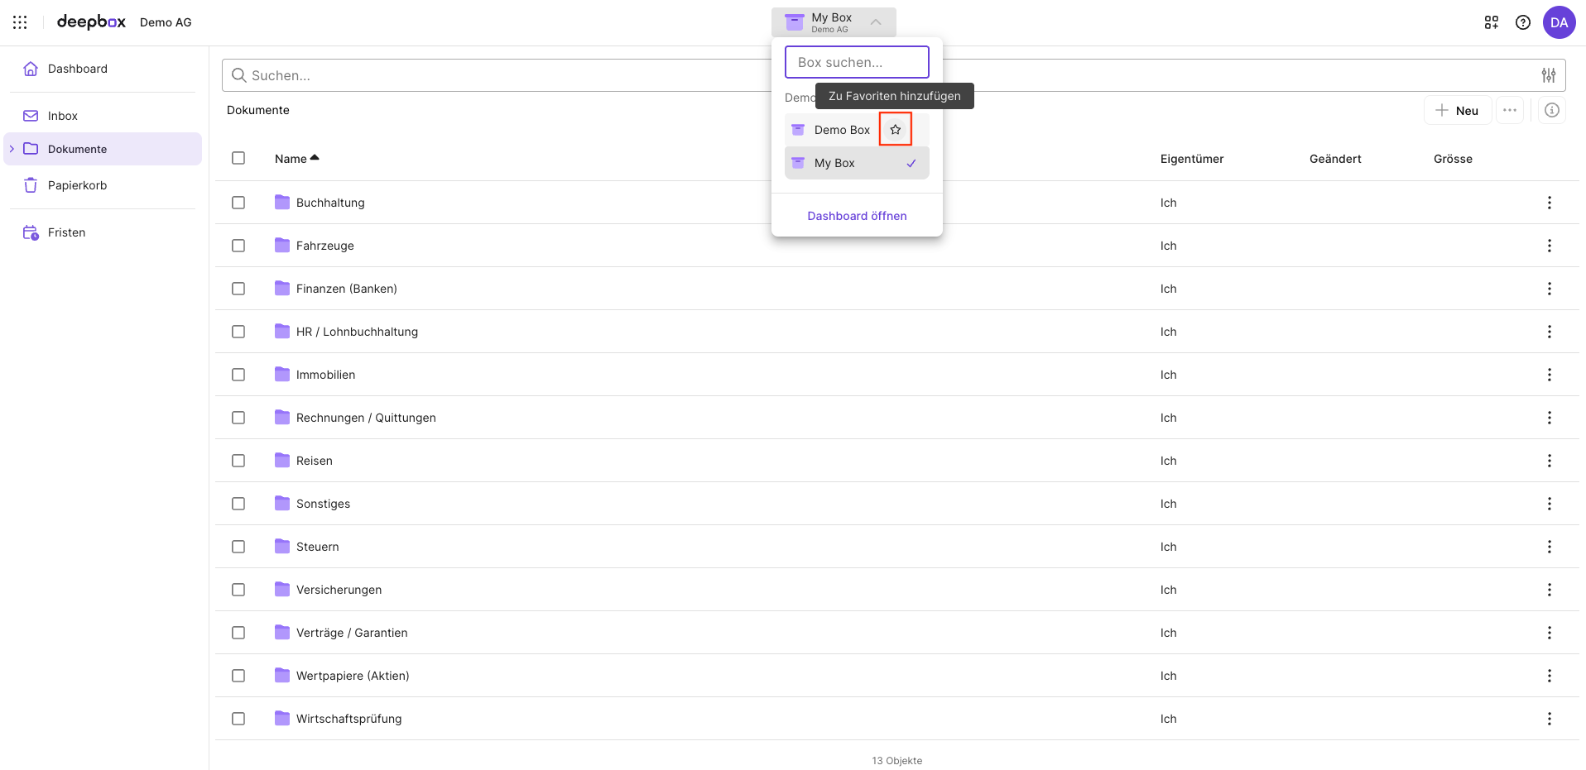Open the add apps icon in header

tap(1491, 22)
